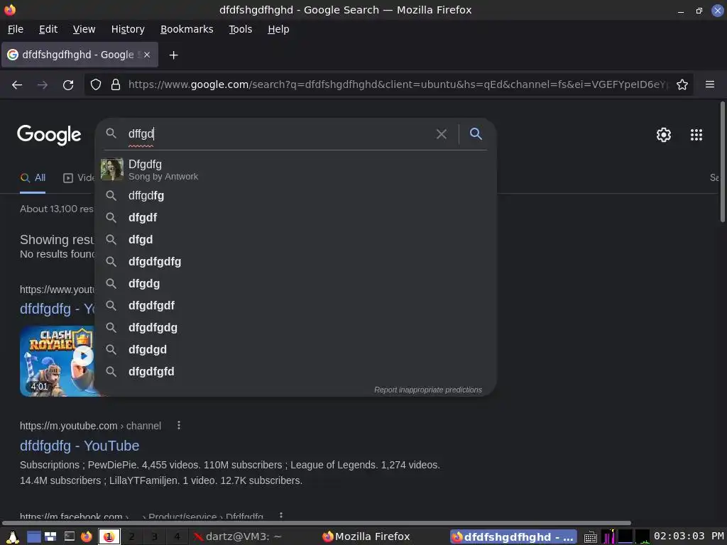The height and width of the screenshot is (545, 727).
Task: Switch to workspace 2
Action: click(x=131, y=536)
